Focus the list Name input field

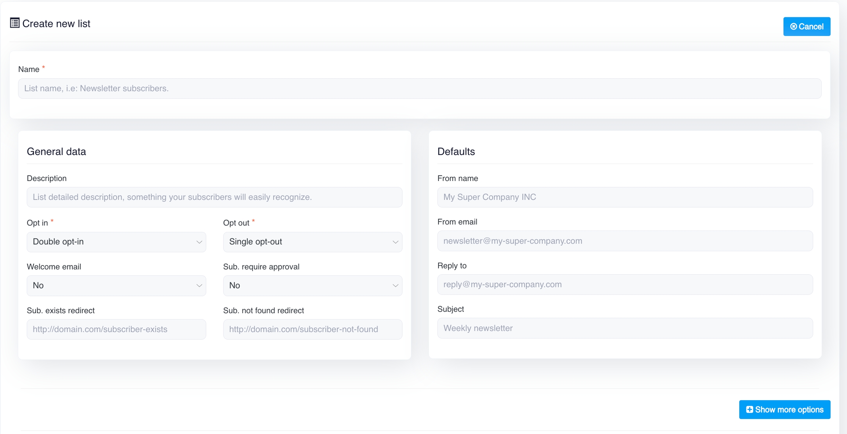coord(419,88)
